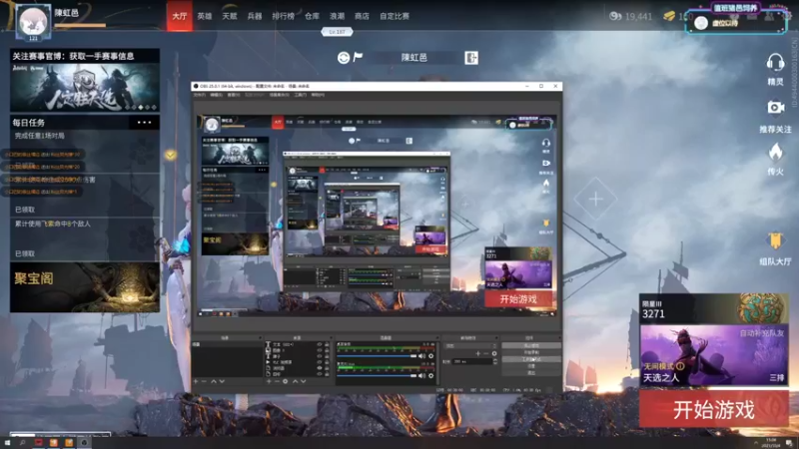Toggle visibility of the 图像 source
Viewport: 799px width, 449px height.
320,350
